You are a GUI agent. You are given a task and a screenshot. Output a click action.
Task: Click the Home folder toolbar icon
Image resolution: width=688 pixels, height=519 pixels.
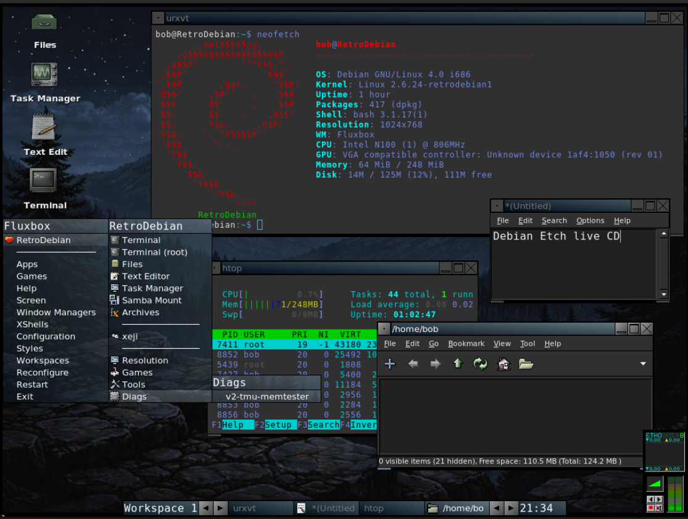click(x=504, y=363)
